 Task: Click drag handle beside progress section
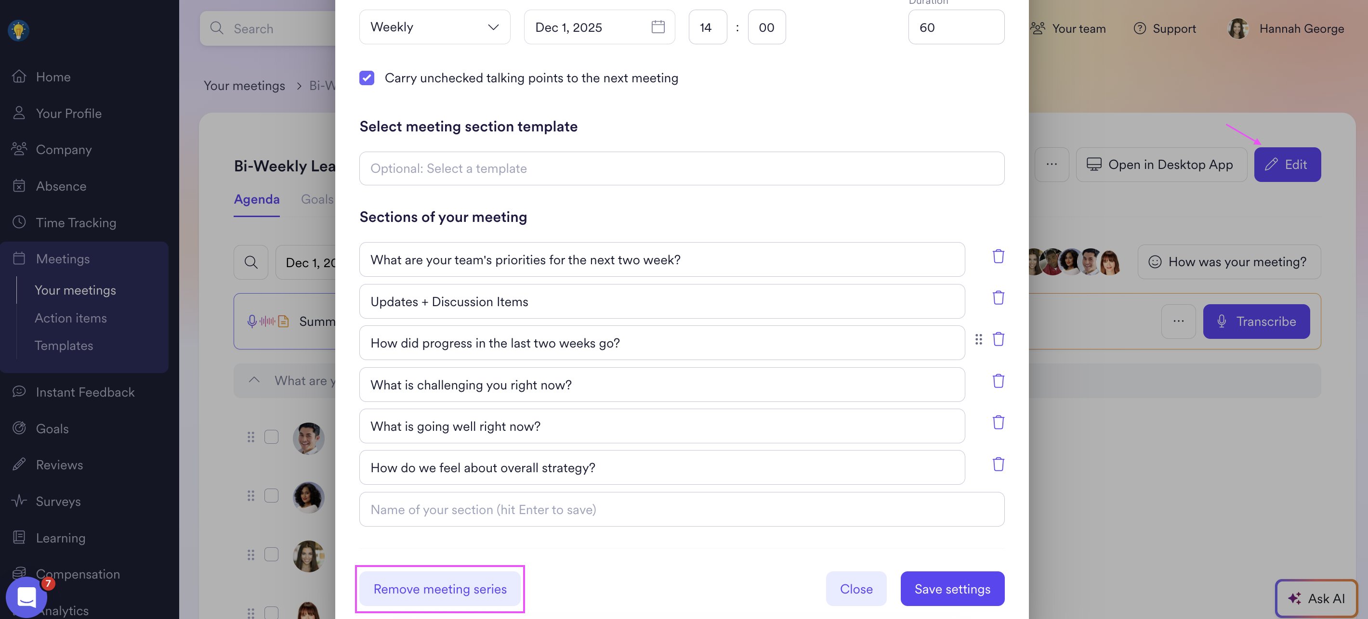(x=978, y=339)
